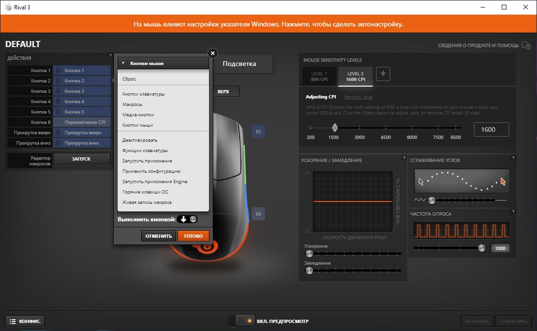Select Сброс in the action list
The image size is (537, 331).
[129, 79]
